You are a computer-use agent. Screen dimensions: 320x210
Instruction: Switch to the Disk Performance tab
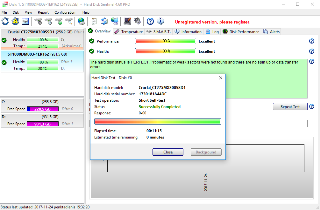241,31
